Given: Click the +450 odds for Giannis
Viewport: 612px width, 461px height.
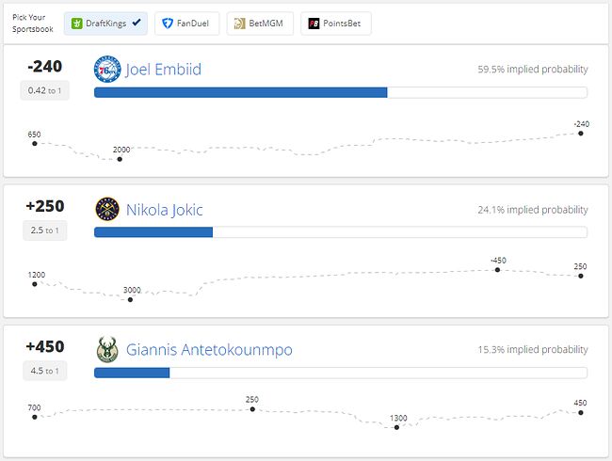Looking at the screenshot, I should point(45,346).
